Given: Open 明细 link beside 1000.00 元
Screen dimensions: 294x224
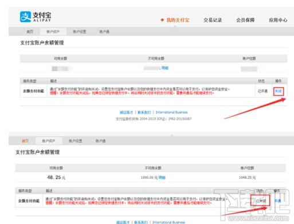Looking at the screenshot, I should 162,178.
